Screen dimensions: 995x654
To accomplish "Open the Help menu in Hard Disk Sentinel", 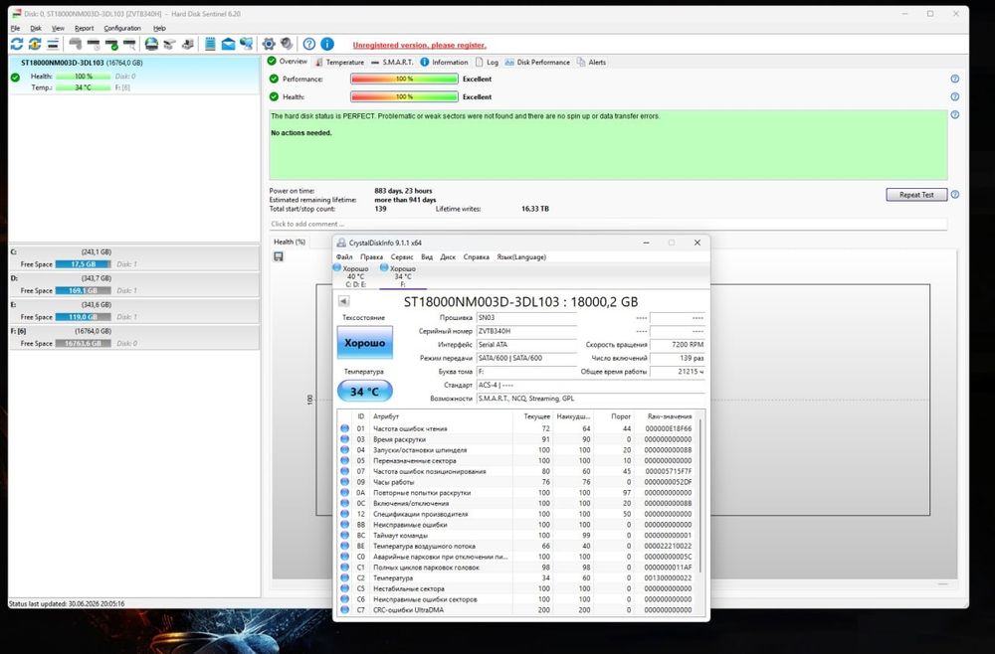I will point(159,29).
